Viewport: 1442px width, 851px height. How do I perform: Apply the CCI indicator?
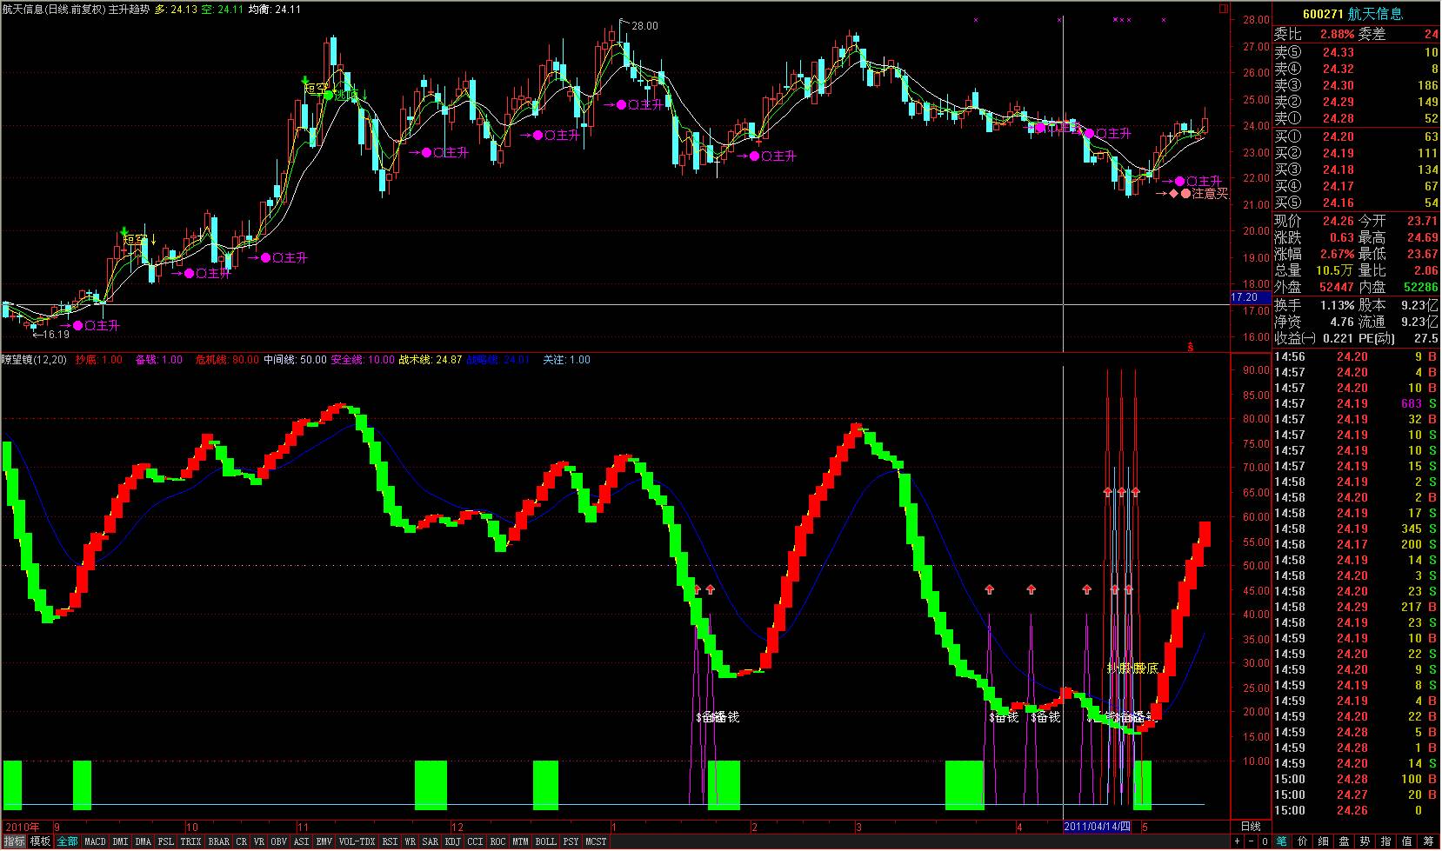[x=476, y=841]
